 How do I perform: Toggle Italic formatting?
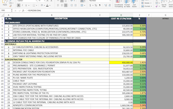[x=22, y=5]
